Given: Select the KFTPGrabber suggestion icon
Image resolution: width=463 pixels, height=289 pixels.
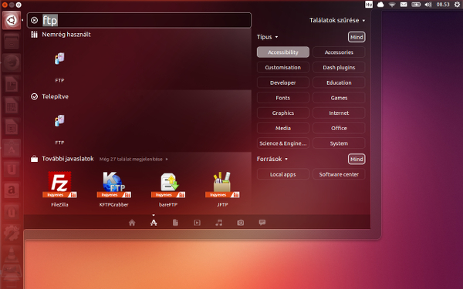Looking at the screenshot, I should (113, 185).
